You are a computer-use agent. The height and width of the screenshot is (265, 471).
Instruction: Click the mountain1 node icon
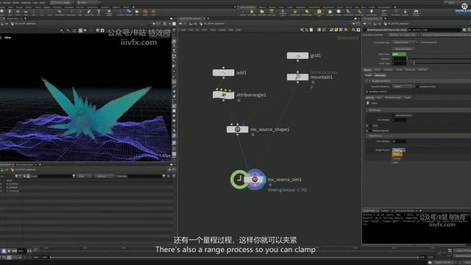point(297,77)
